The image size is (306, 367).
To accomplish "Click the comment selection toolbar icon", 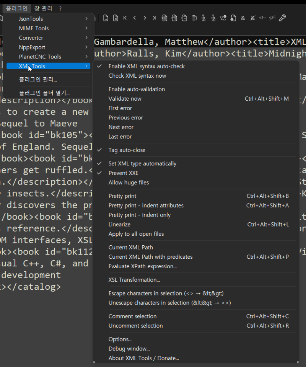I will click(262, 18).
